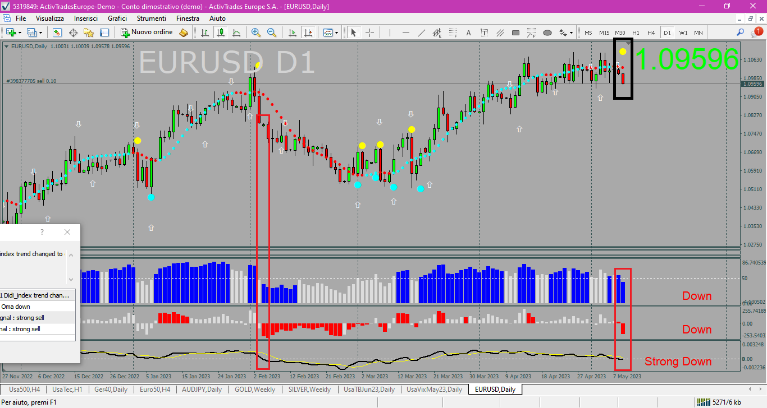
Task: Switch to candlestick chart display
Action: (x=221, y=33)
